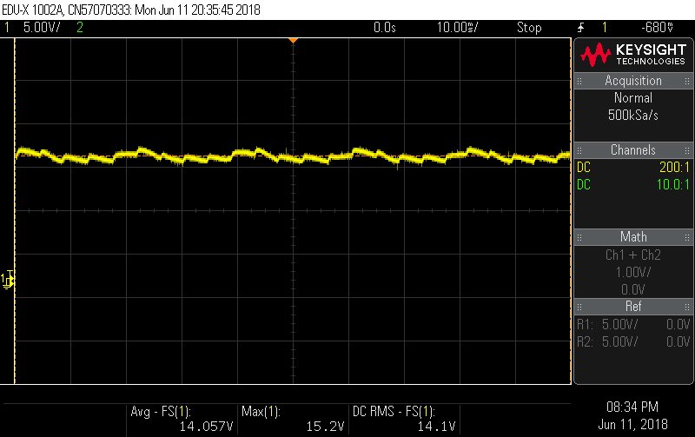Click the 0.0V math offset value

pos(633,290)
